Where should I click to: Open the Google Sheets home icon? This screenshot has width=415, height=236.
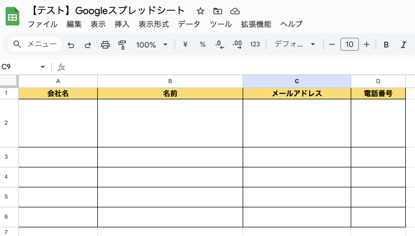coord(12,16)
